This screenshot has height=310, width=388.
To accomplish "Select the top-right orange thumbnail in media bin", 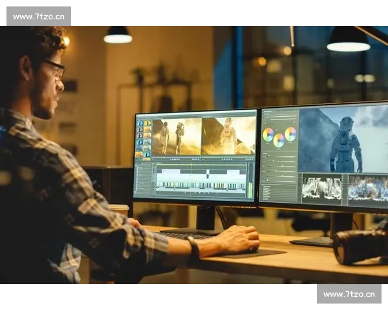I will pos(147,123).
